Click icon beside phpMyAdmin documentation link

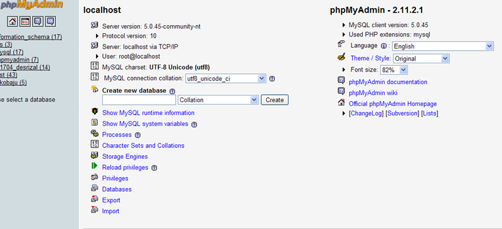(341, 80)
